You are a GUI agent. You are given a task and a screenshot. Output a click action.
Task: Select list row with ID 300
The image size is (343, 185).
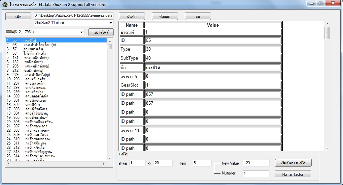pos(56,96)
